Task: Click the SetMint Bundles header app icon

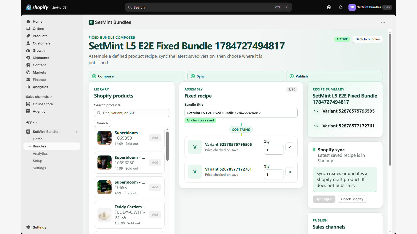Action: (91, 22)
